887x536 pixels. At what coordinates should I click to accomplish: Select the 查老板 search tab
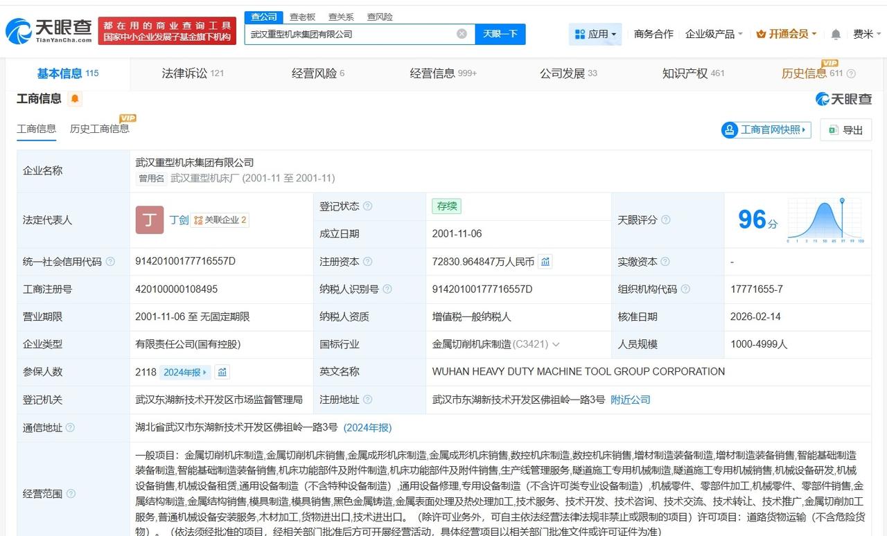(302, 17)
